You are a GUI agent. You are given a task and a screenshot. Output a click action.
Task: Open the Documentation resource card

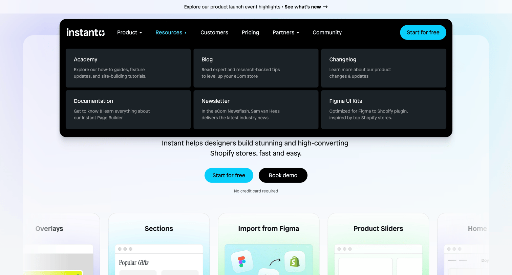[x=128, y=109]
